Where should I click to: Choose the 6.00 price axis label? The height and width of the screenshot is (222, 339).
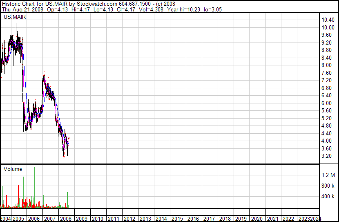coord(327,103)
